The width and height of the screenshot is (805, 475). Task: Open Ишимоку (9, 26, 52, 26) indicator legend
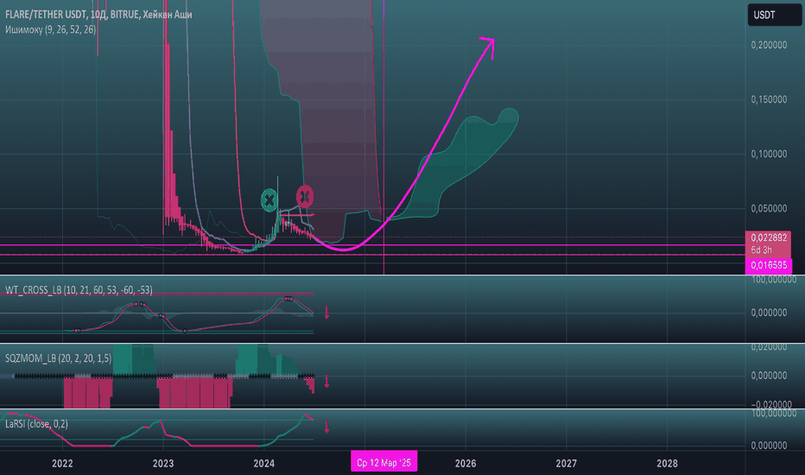(50, 29)
